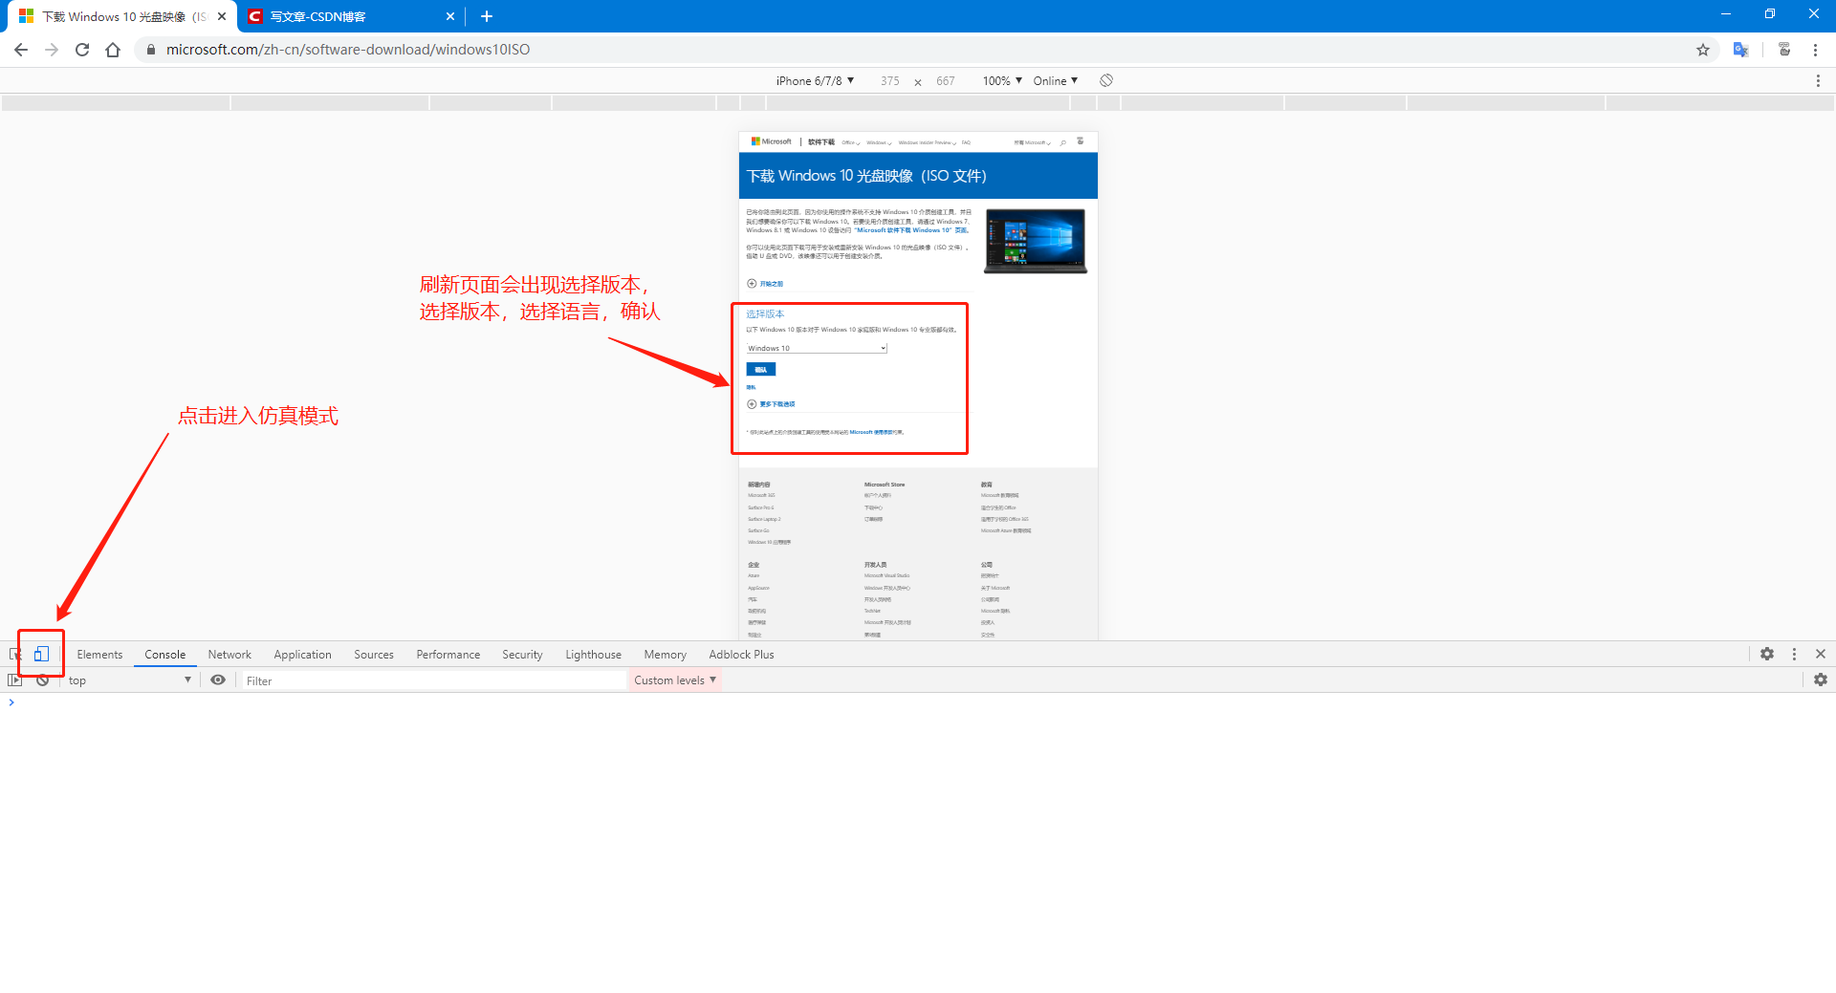Viewport: 1836px width, 993px height.
Task: Click the laptop image on the page
Action: 1036,241
